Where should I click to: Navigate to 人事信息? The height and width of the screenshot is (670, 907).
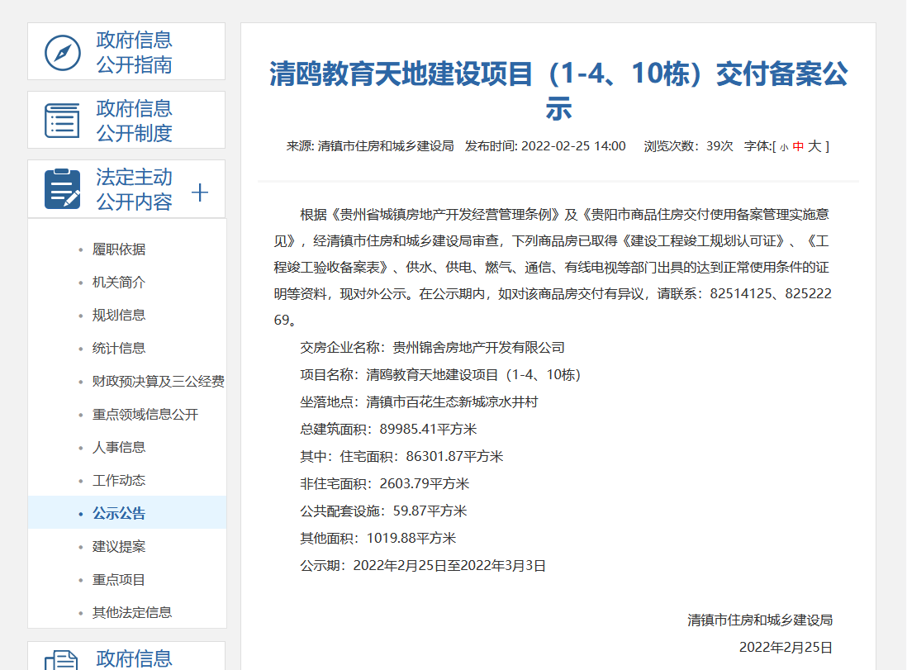(x=119, y=448)
